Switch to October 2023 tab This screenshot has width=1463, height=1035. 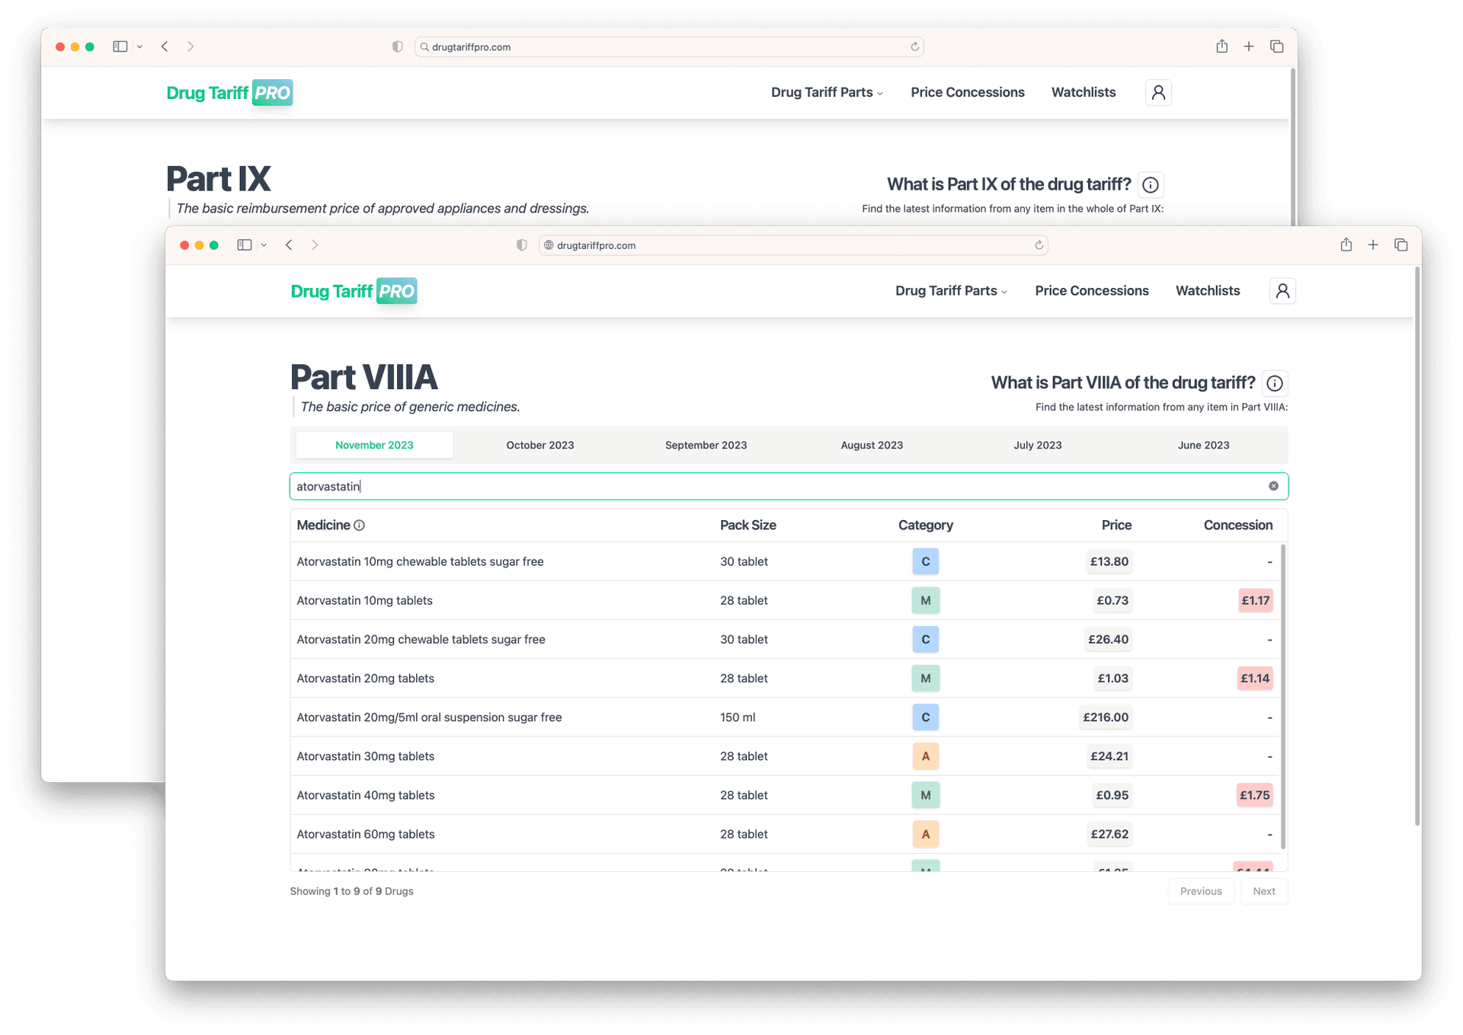click(539, 446)
